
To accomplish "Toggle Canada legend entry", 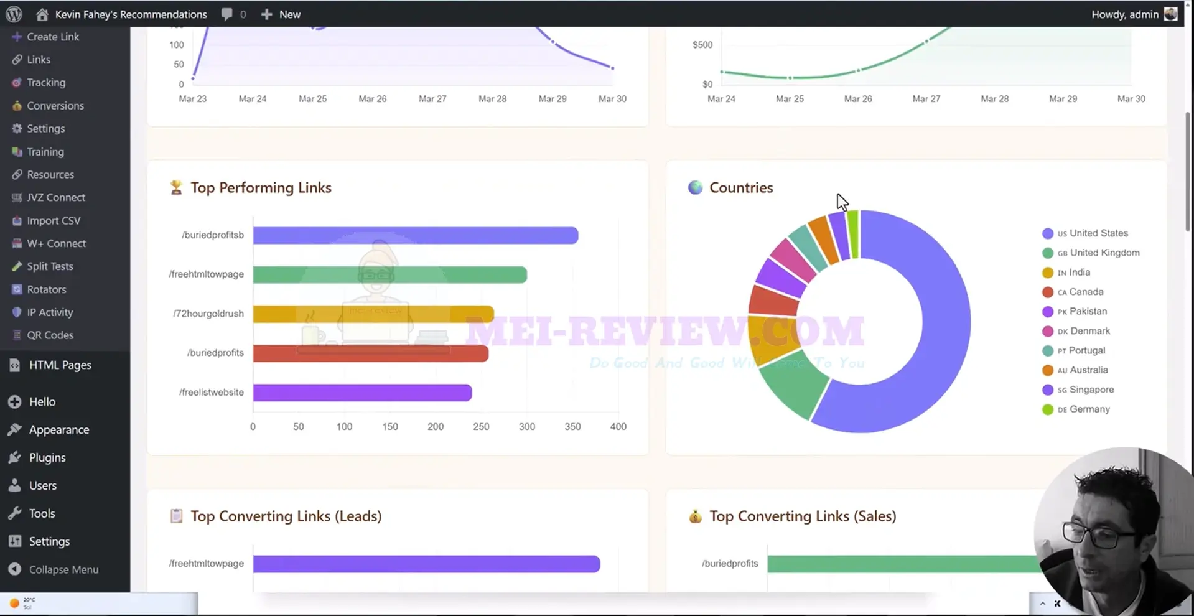I will 1073,292.
